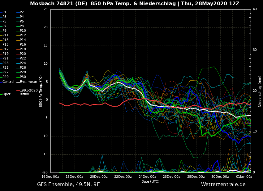Click the Niederschlag (mm) axis title
The height and width of the screenshot is (191, 263).
pos(260,91)
